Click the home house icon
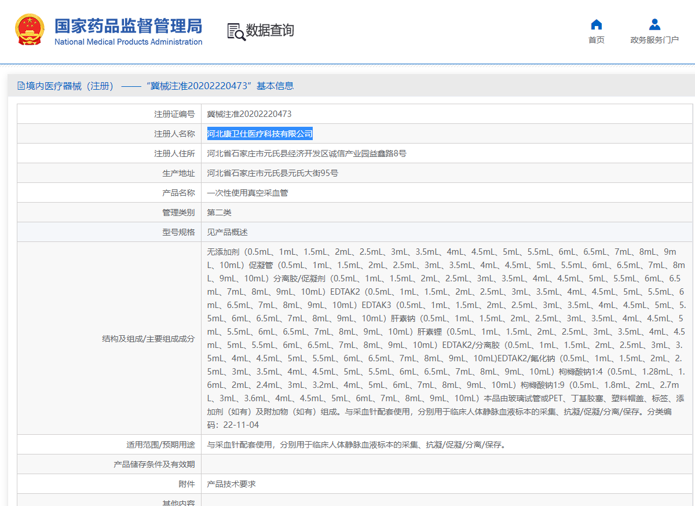The height and width of the screenshot is (506, 695). [596, 24]
